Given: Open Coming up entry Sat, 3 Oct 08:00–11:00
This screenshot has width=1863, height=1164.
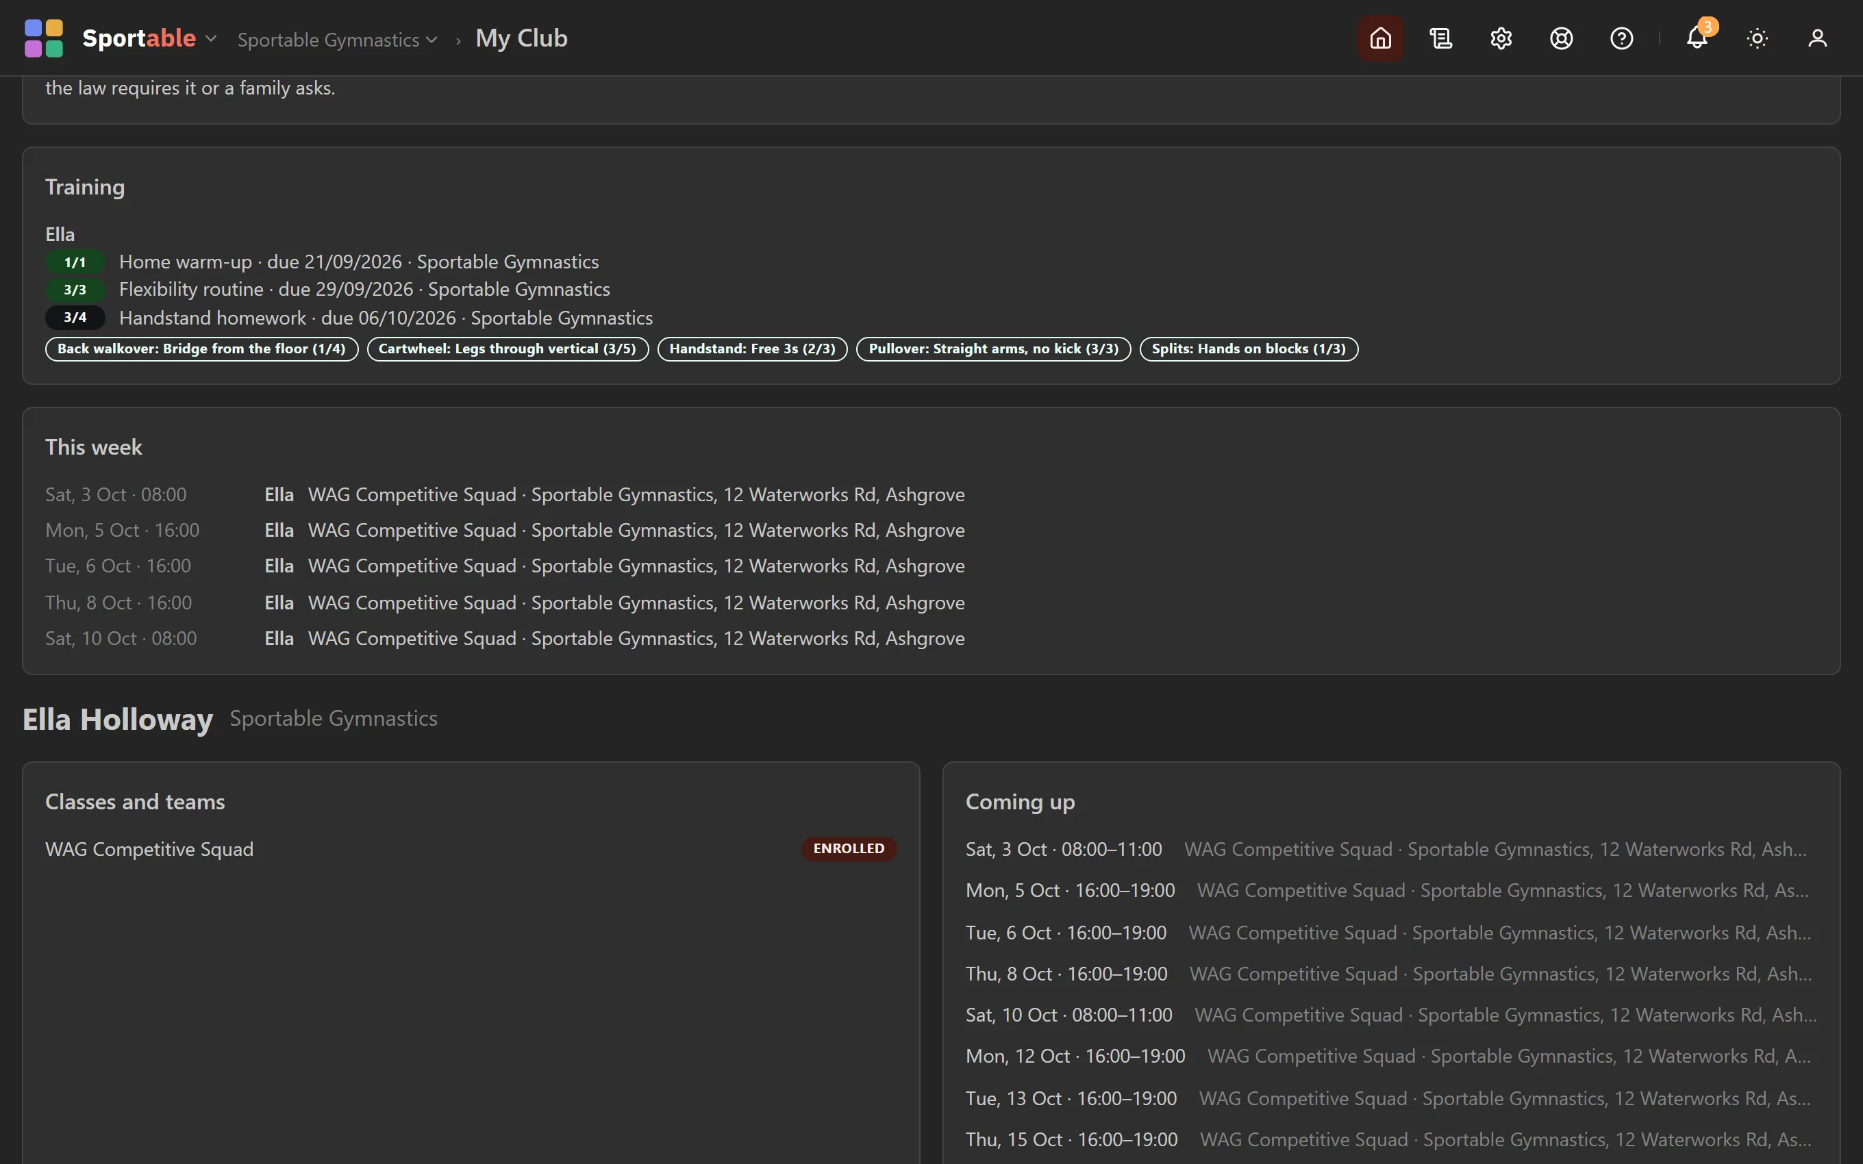Looking at the screenshot, I should pyautogui.click(x=1390, y=849).
